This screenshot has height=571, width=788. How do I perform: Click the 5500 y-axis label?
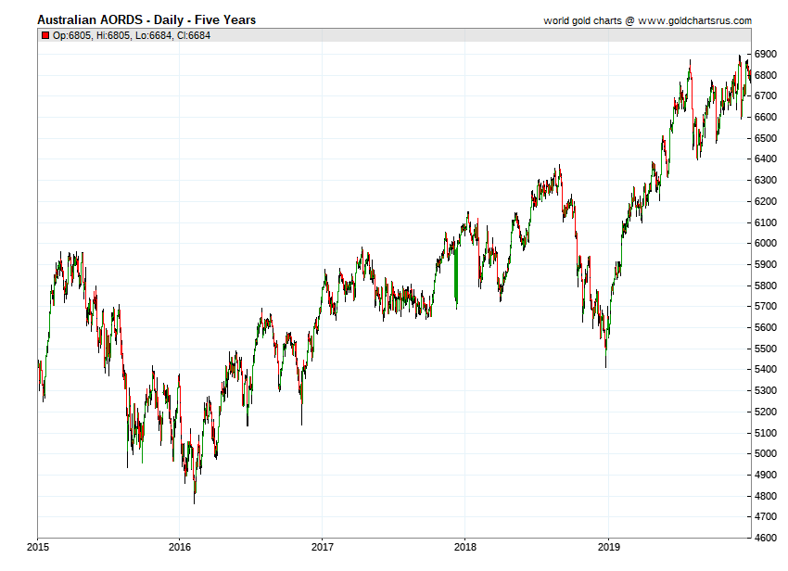pyautogui.click(x=765, y=349)
